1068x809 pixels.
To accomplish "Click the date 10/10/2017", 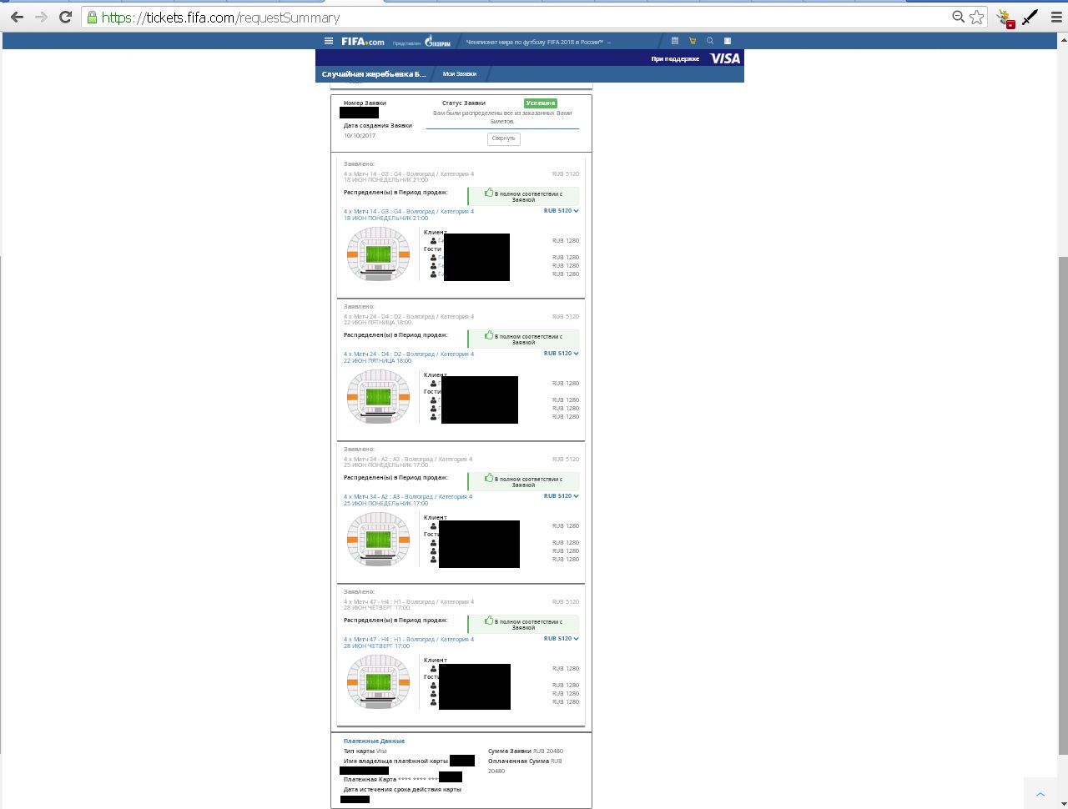I will (x=360, y=136).
